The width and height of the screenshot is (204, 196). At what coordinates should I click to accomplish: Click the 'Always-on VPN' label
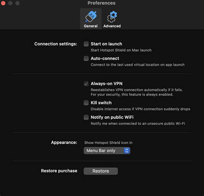point(107,84)
